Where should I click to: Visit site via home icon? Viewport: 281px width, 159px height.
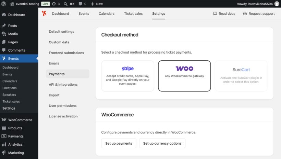12,4
